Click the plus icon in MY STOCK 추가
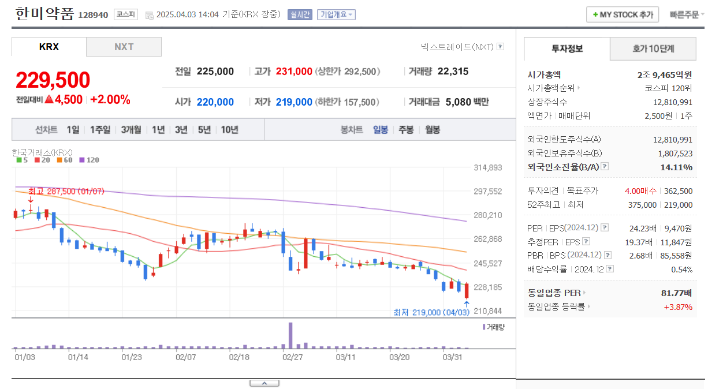 pyautogui.click(x=595, y=15)
